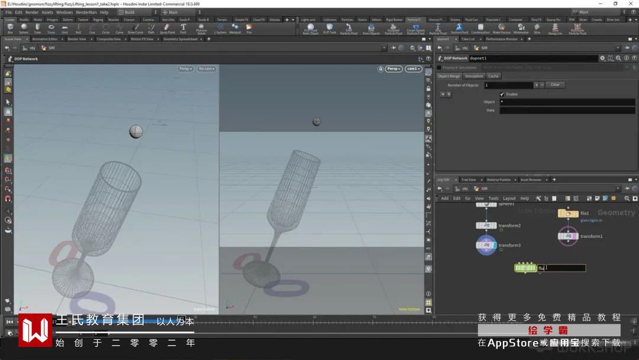Jump to first frame playback button
Screen dimensions: 639x360
coord(10,322)
